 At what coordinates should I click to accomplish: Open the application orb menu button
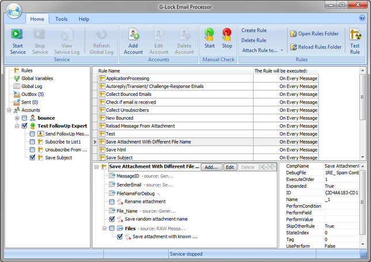[x=14, y=11]
